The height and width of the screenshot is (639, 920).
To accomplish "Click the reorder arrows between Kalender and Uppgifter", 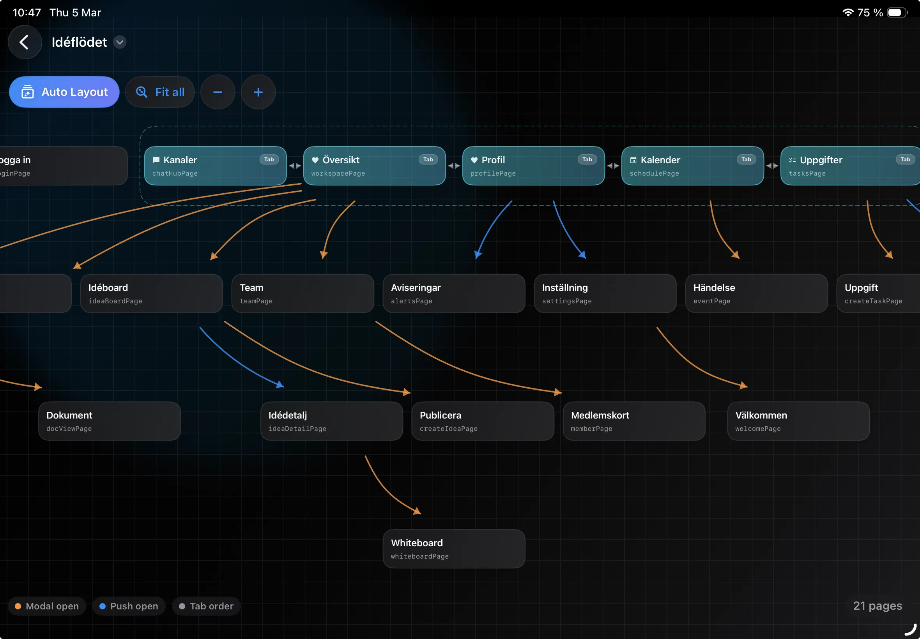I will 772,166.
